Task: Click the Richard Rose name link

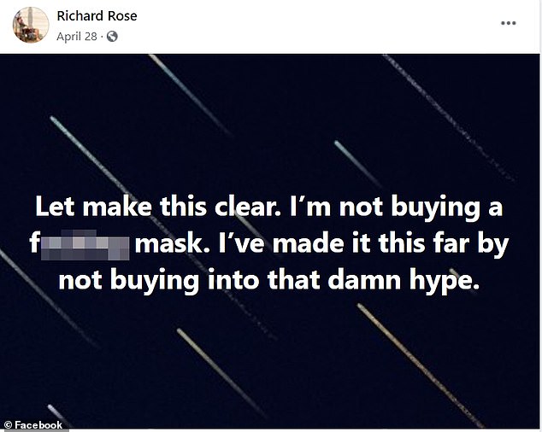Action: [97, 16]
